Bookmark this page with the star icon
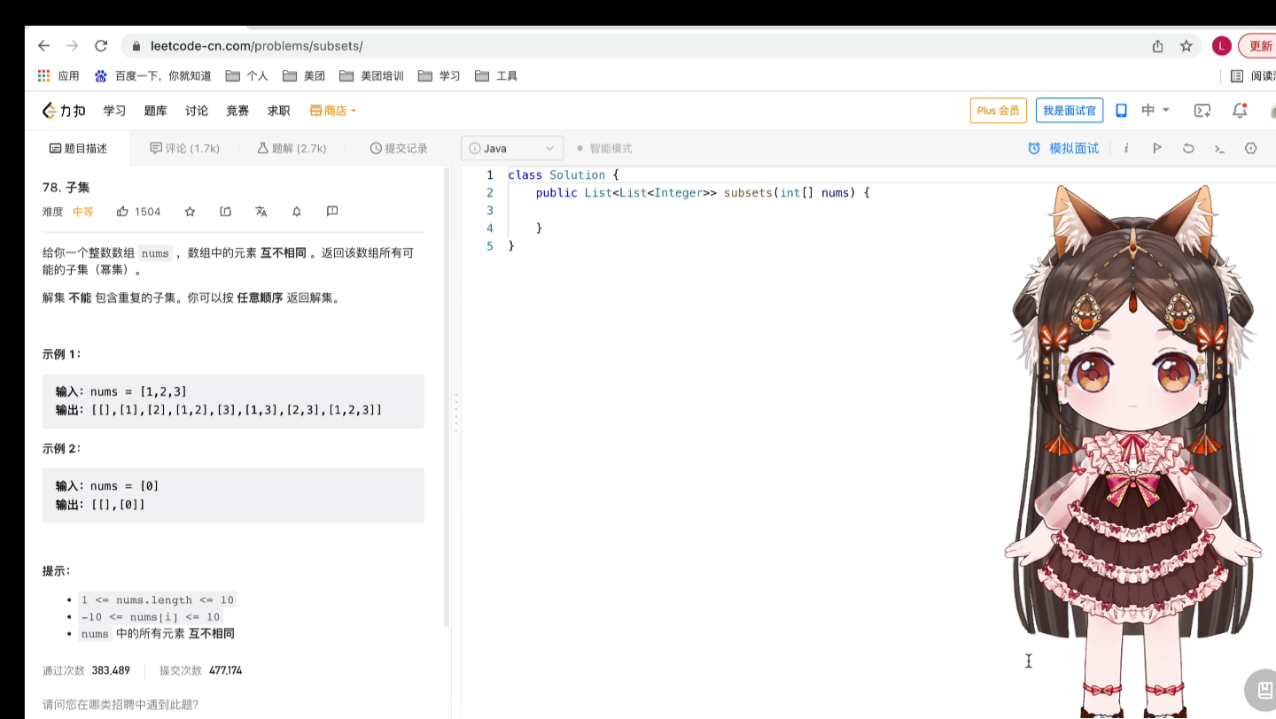The height and width of the screenshot is (719, 1276). [x=1186, y=46]
